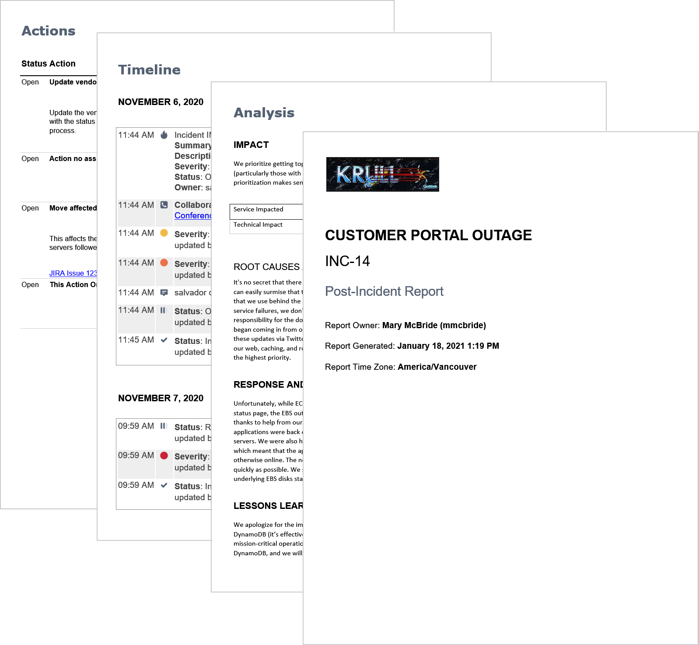This screenshot has height=645, width=699.
Task: Click the orange severity dot in timeline
Action: (164, 263)
